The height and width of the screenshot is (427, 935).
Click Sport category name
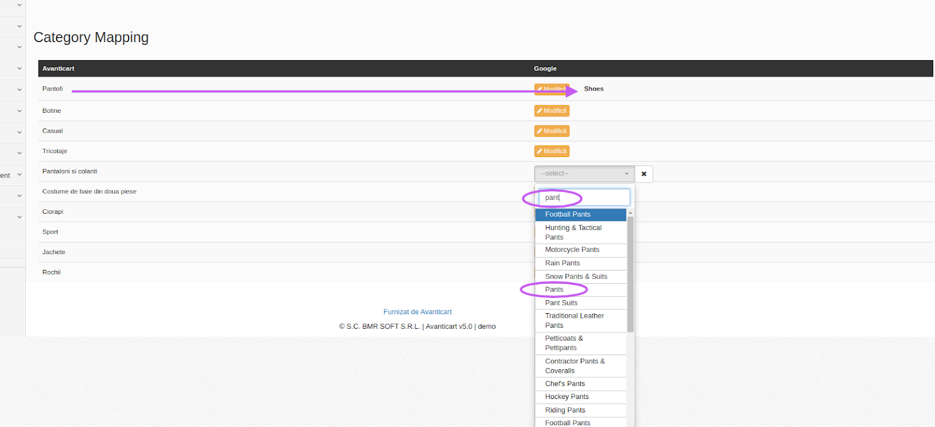[50, 232]
